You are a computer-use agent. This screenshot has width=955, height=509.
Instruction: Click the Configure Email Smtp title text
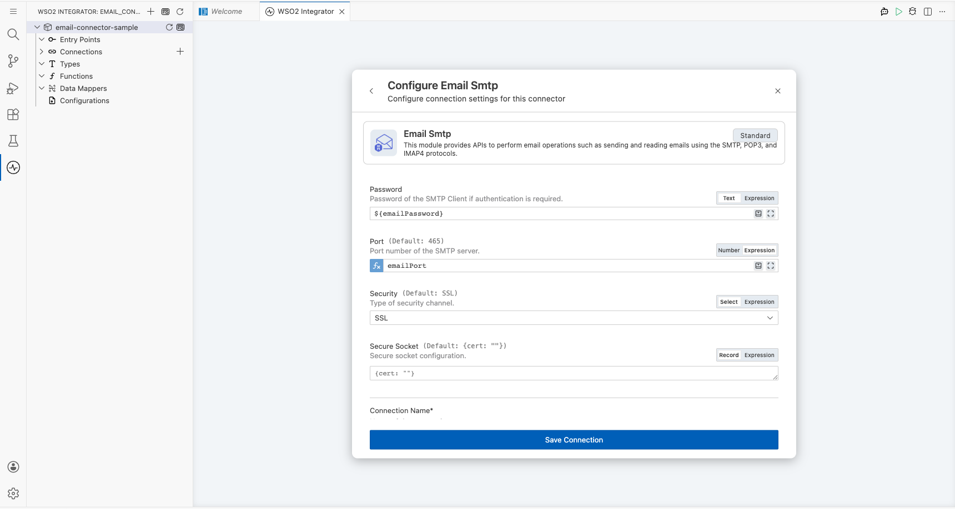(x=443, y=85)
